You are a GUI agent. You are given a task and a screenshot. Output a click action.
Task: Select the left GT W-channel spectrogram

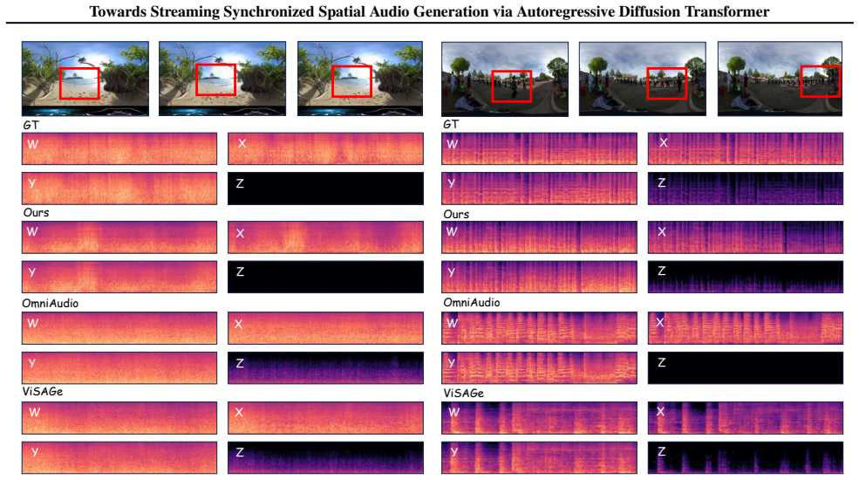coord(119,148)
